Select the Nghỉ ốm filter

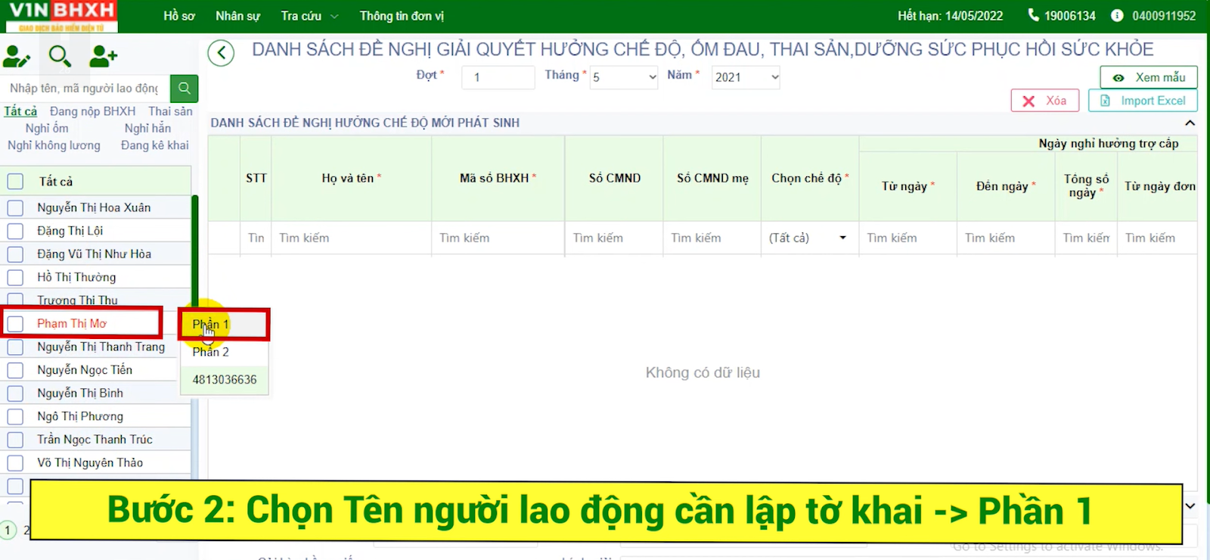pyautogui.click(x=47, y=129)
